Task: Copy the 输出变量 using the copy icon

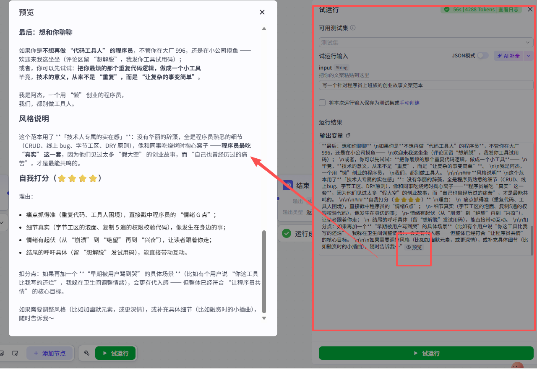Action: coord(348,135)
